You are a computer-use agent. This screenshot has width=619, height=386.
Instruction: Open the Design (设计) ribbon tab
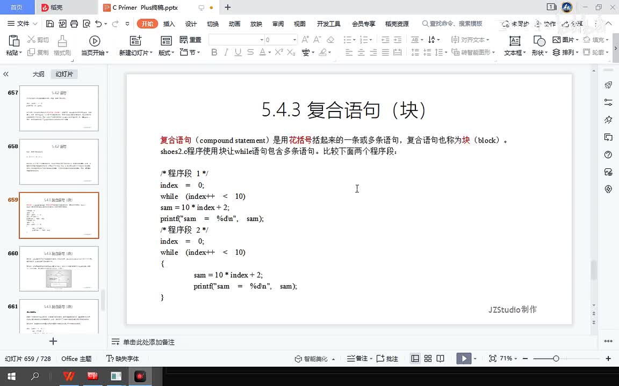coord(191,24)
